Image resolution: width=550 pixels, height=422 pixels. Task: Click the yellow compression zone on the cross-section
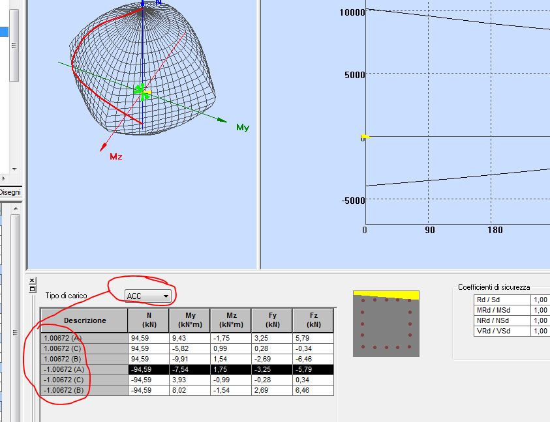click(x=386, y=296)
